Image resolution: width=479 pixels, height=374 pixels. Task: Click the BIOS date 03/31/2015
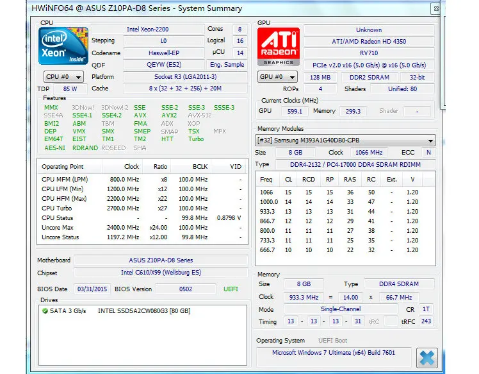coord(92,289)
